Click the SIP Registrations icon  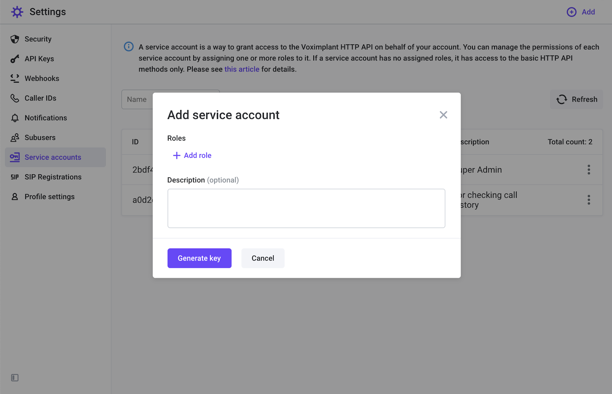coord(15,177)
